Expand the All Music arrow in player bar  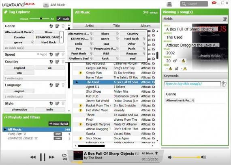pos(156,153)
